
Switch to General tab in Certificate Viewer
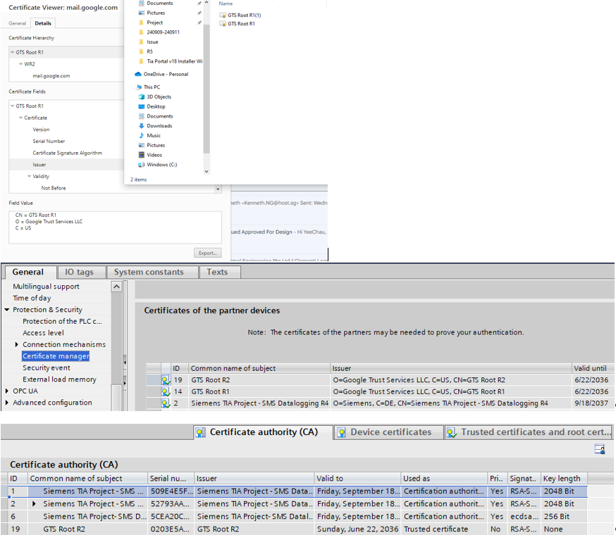tap(18, 23)
